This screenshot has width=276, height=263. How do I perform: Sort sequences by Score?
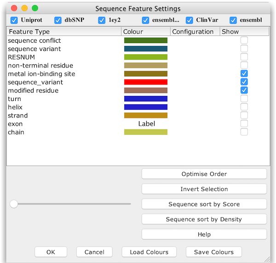pyautogui.click(x=204, y=204)
